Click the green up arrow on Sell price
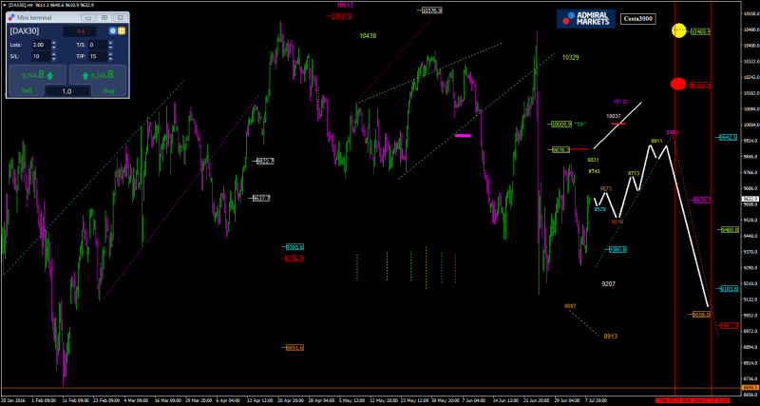The height and width of the screenshot is (406, 760). [51, 74]
